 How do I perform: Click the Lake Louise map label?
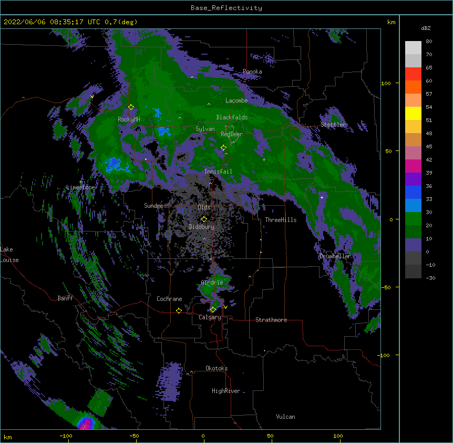tap(9, 255)
